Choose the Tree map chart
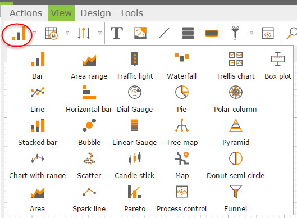The image size is (297, 218). (182, 132)
